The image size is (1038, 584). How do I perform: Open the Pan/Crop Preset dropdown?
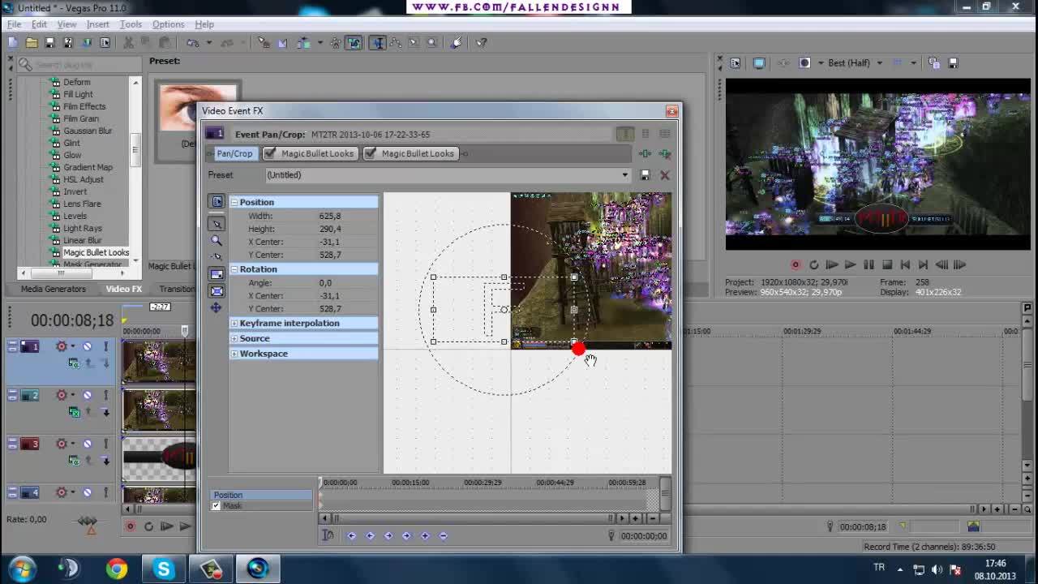[x=624, y=175]
